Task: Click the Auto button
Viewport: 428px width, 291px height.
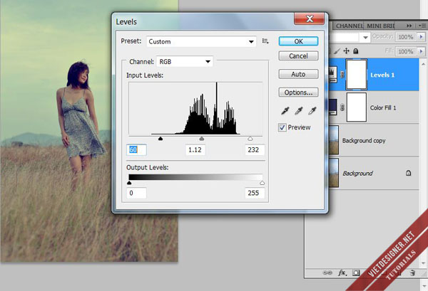Action: (x=298, y=74)
